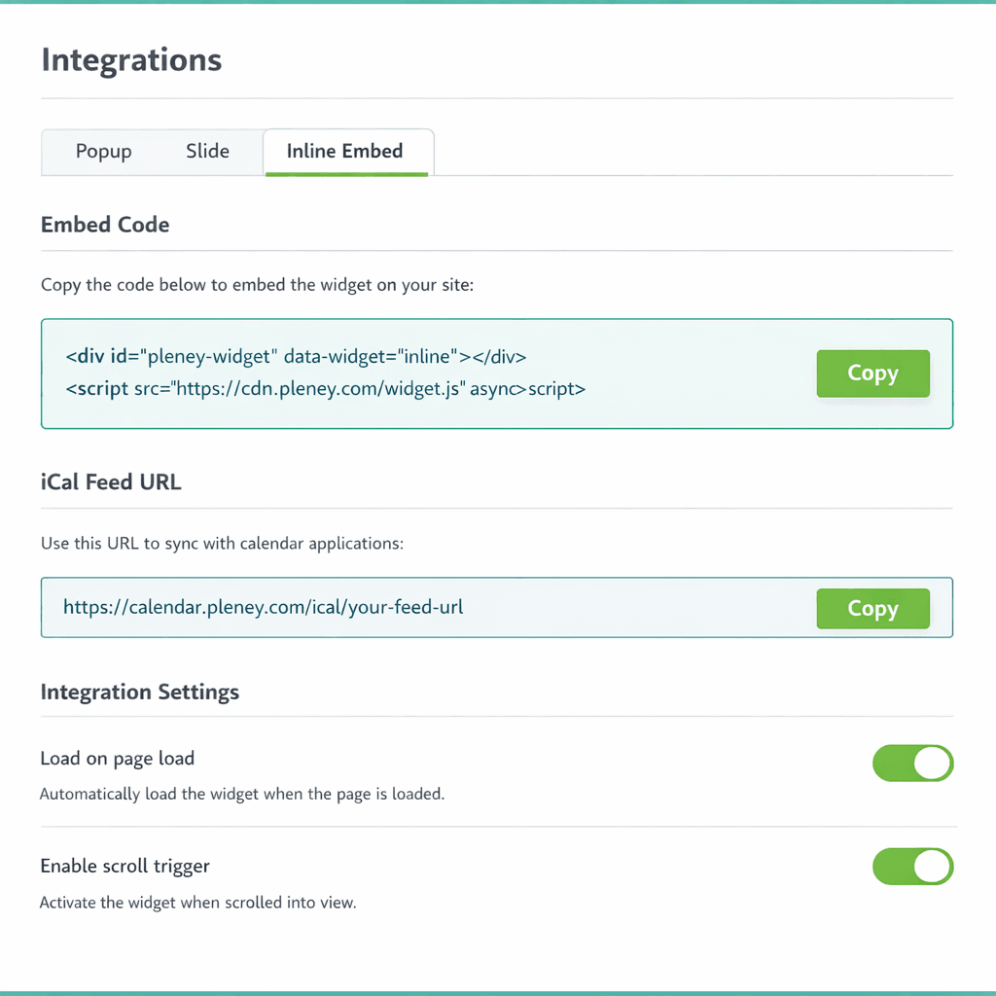This screenshot has height=996, width=996.
Task: Click the Integrations page heading
Action: tap(131, 60)
